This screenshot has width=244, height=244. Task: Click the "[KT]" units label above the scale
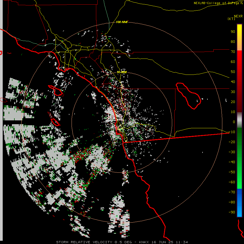coord(232,19)
